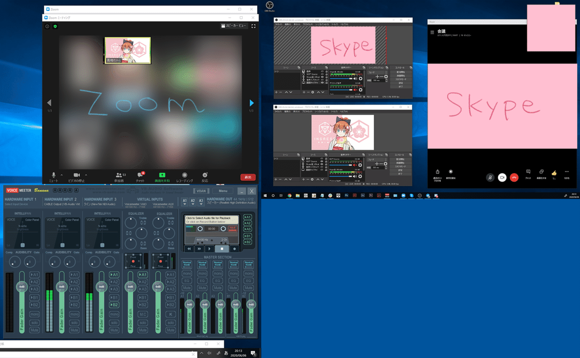Start streaming in OBS Skype-preview window
Screen dimensions: 580x358
tap(401, 72)
